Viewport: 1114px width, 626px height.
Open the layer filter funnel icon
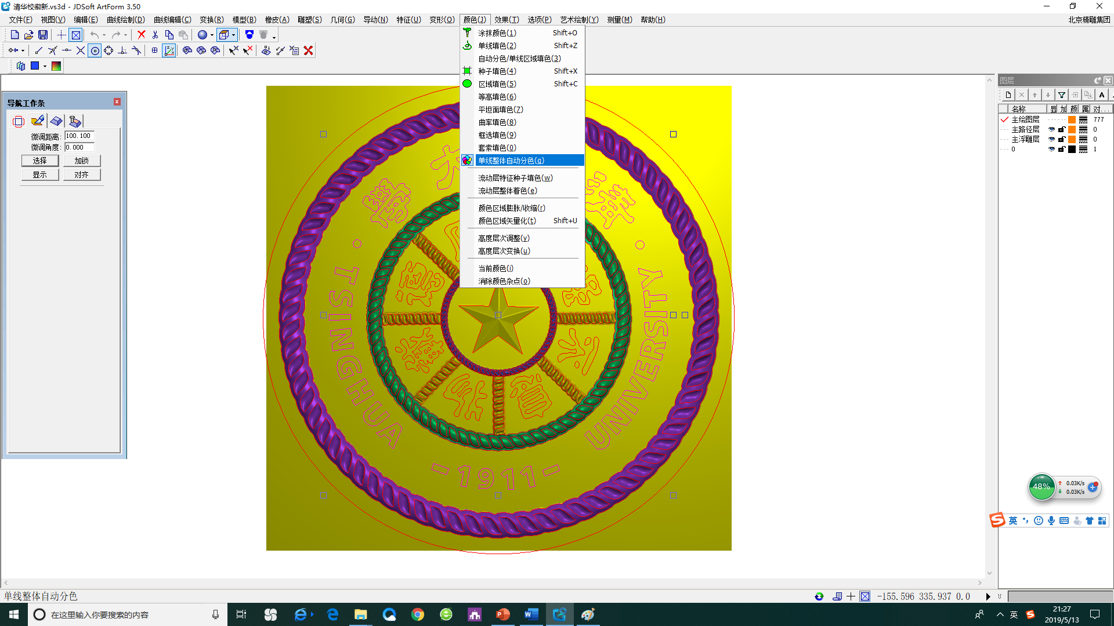(x=1062, y=94)
